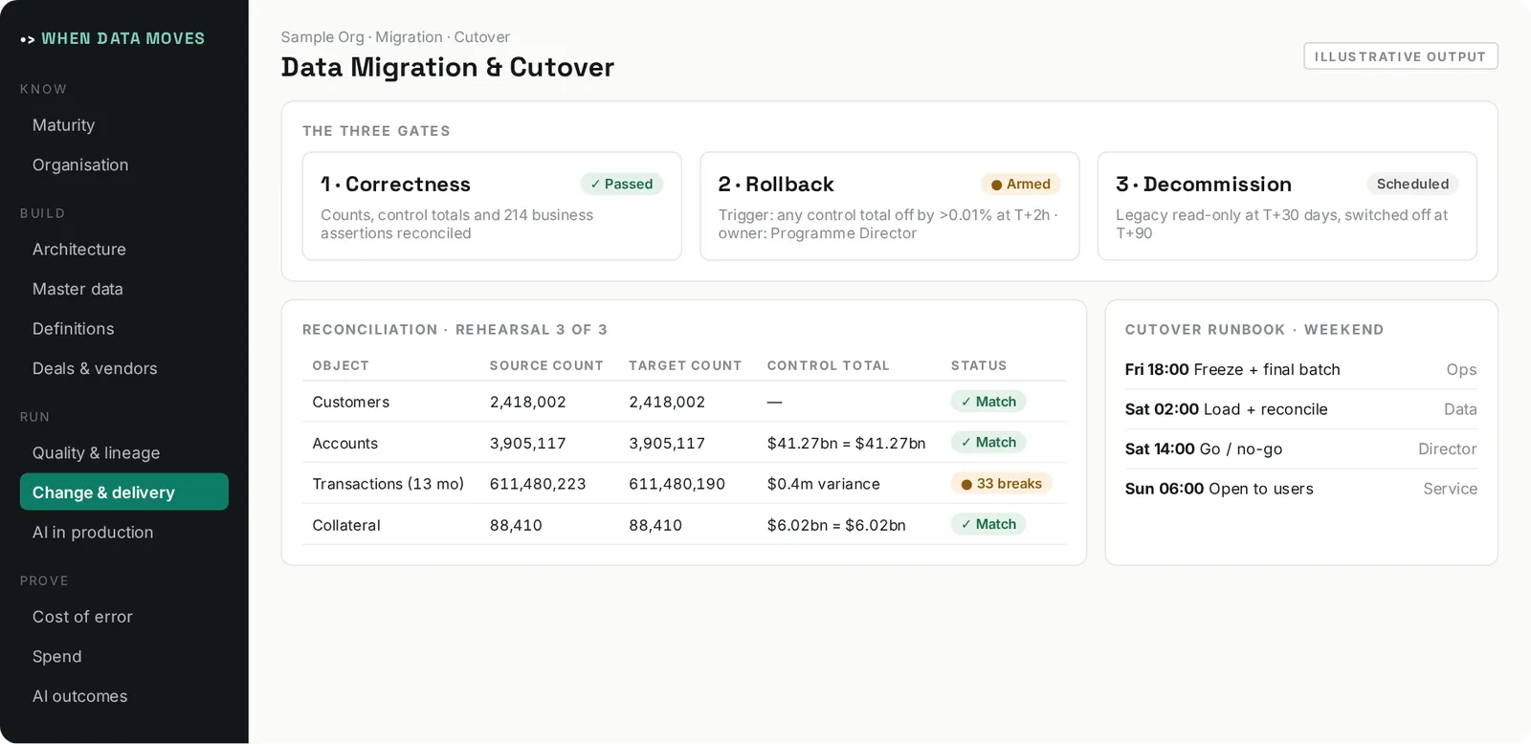Open AI outcomes in sidebar
Image resolution: width=1531 pixels, height=744 pixels.
click(124, 696)
